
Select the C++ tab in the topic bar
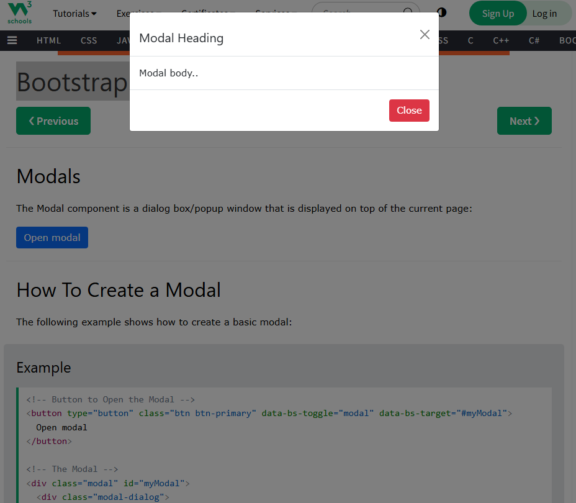[x=501, y=40]
